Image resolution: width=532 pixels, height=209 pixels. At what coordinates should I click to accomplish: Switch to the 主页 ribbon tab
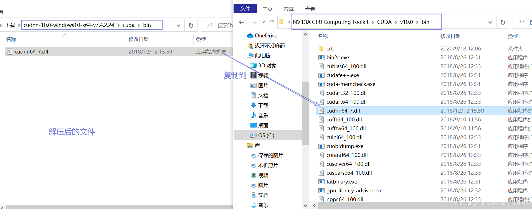coord(267,9)
